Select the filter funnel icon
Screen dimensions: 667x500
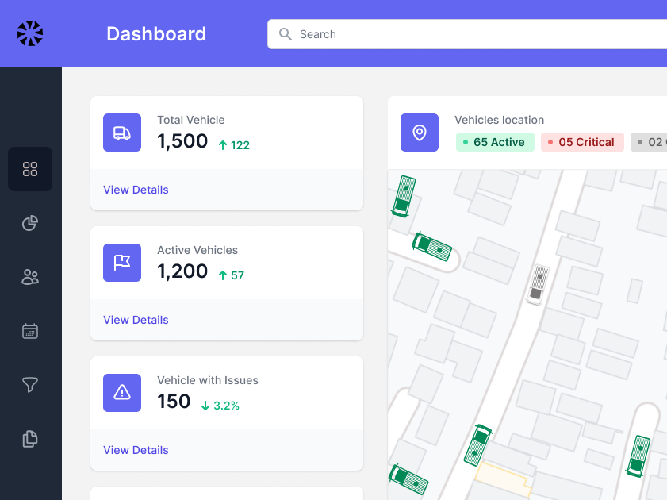[29, 385]
